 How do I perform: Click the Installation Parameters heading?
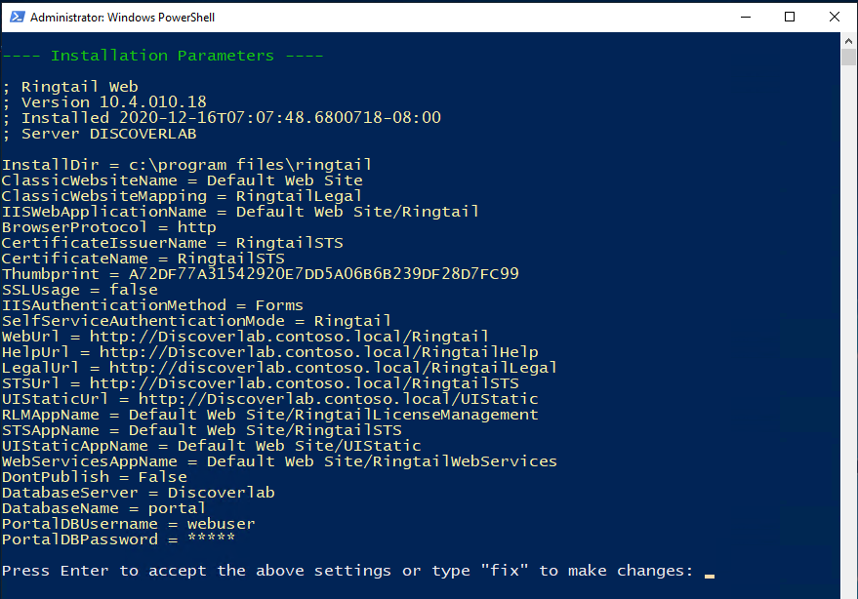click(162, 56)
